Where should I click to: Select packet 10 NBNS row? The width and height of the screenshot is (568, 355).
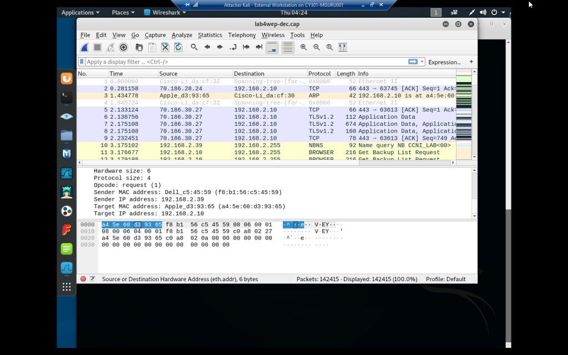coord(266,145)
